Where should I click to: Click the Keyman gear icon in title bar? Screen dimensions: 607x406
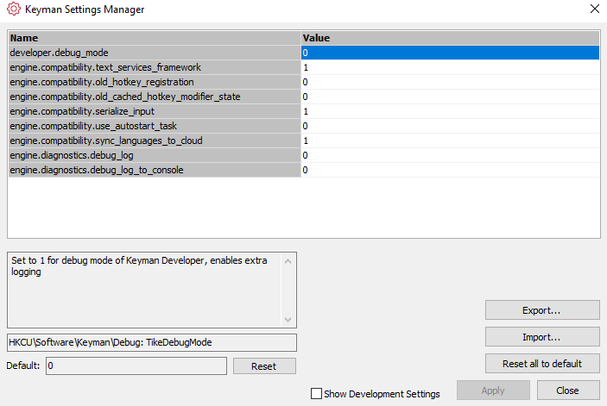(14, 9)
